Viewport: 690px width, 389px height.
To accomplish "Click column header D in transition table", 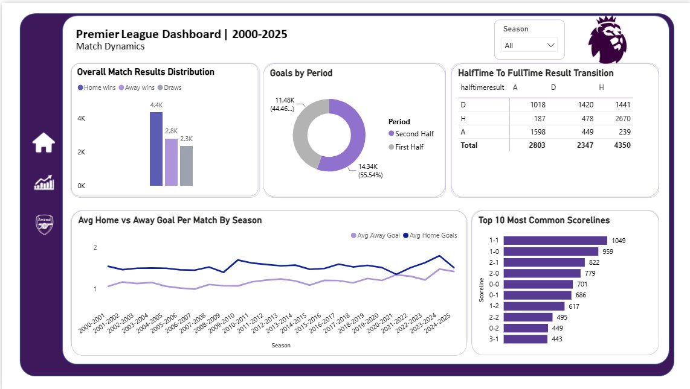I will (553, 87).
